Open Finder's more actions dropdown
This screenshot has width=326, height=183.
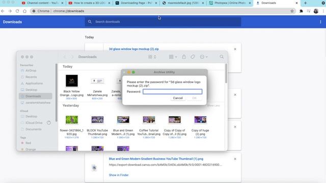204,57
